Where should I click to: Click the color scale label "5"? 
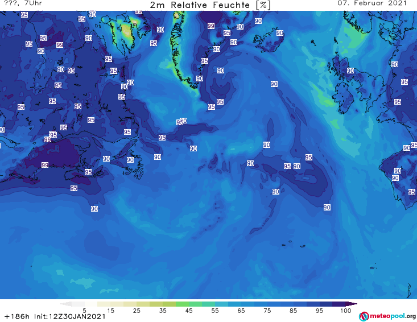point(84,311)
